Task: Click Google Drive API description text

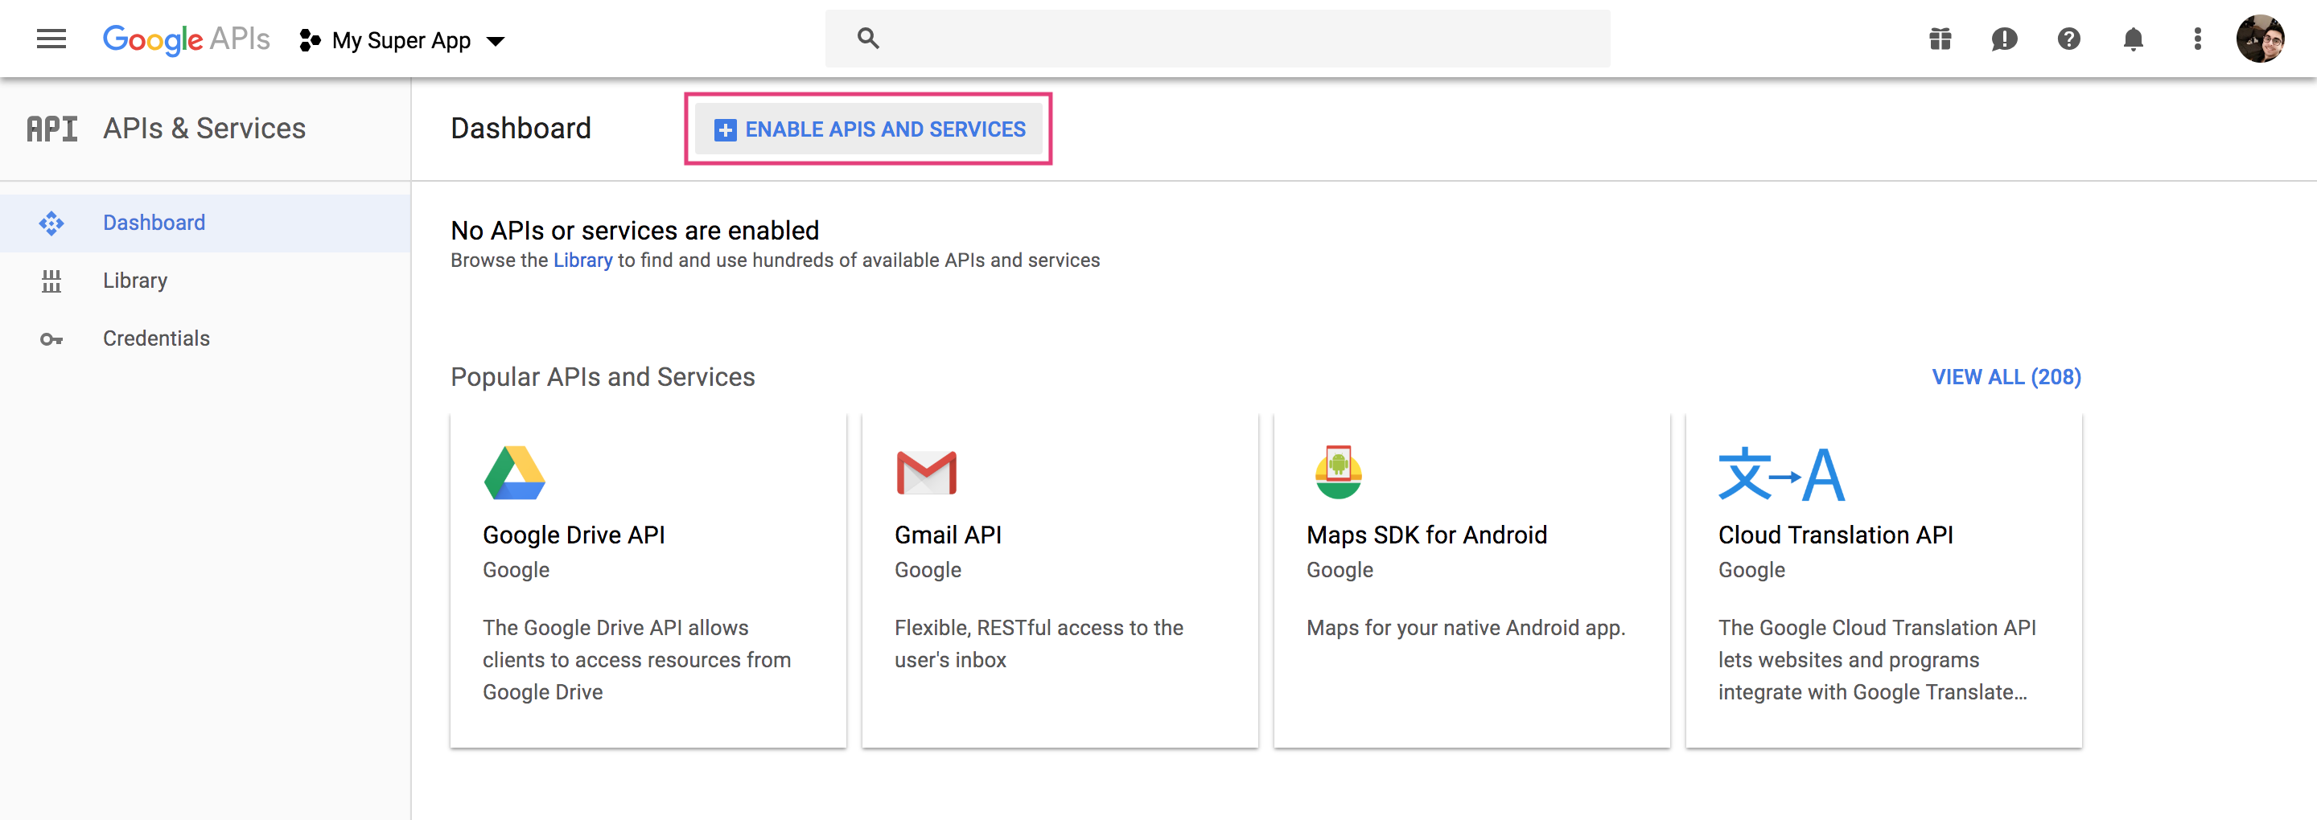Action: pyautogui.click(x=637, y=660)
